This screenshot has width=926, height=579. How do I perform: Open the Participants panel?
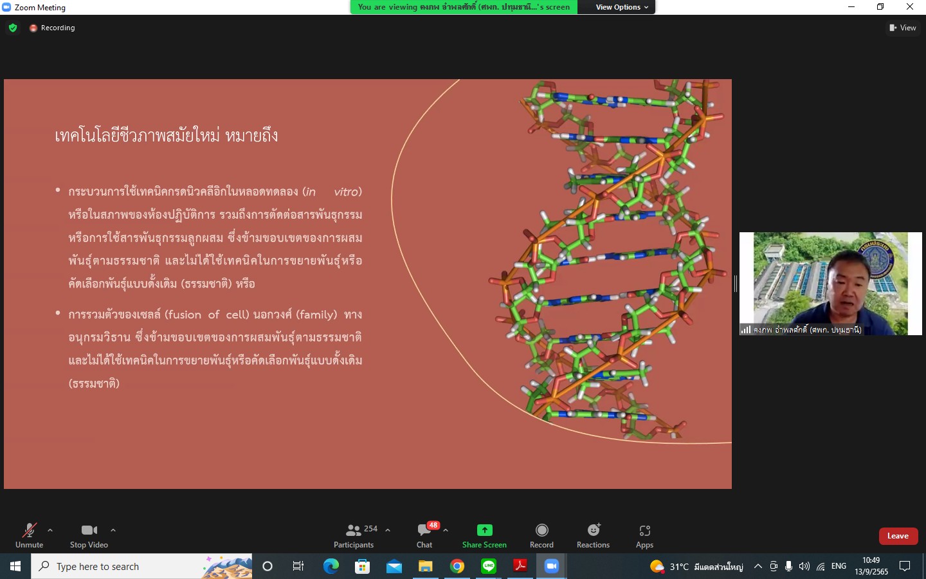point(354,535)
